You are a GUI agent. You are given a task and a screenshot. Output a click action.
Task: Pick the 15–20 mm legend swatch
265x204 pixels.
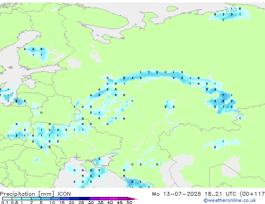click(65, 199)
